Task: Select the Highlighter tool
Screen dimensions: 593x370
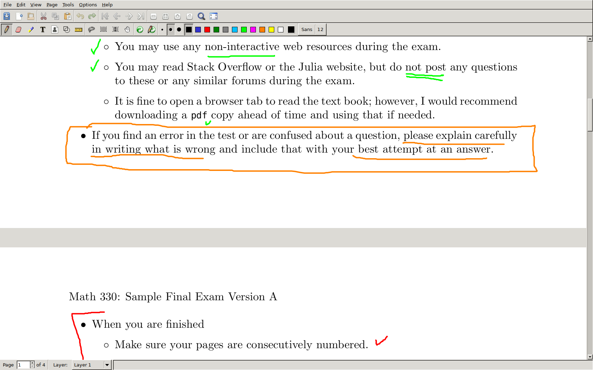Action: tap(31, 30)
